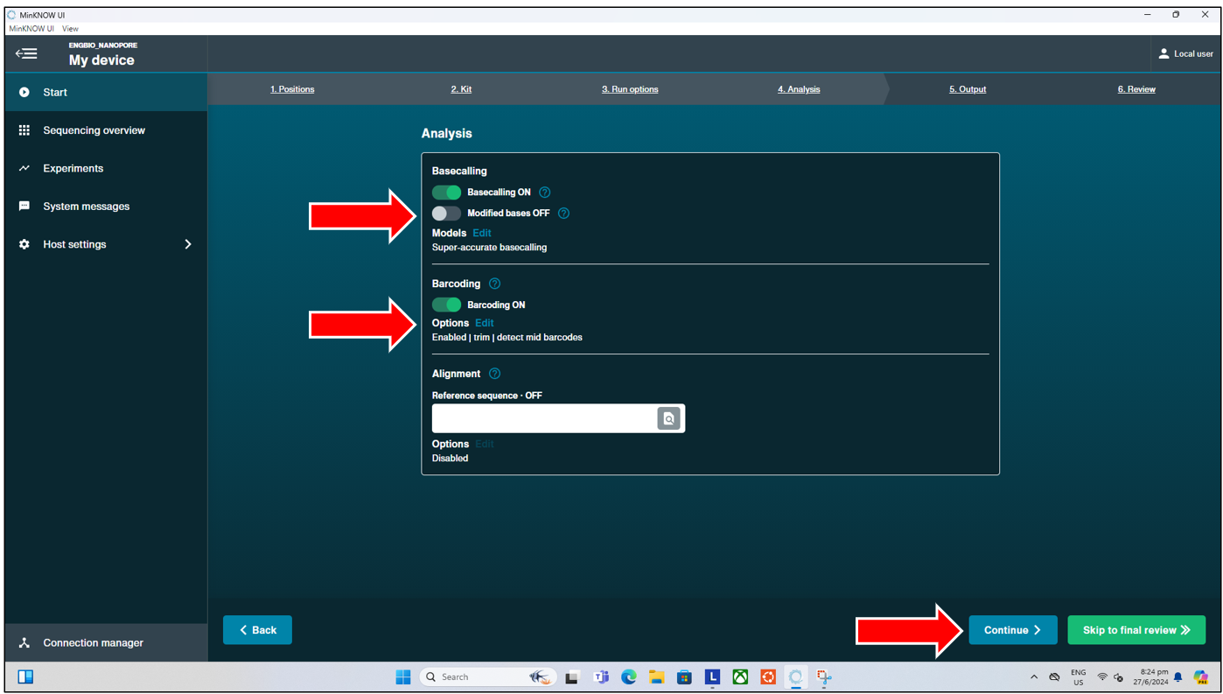This screenshot has height=694, width=1223.
Task: Click the ENG US language indicator
Action: coord(1079,677)
